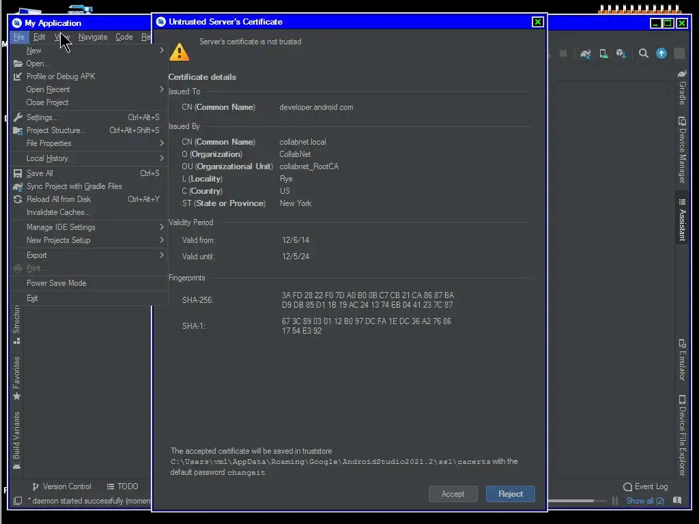Click the collabnet.local issuer value
Viewport: 699px width, 524px height.
[x=302, y=142]
